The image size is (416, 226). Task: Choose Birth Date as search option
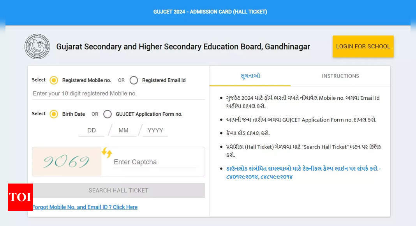55,114
